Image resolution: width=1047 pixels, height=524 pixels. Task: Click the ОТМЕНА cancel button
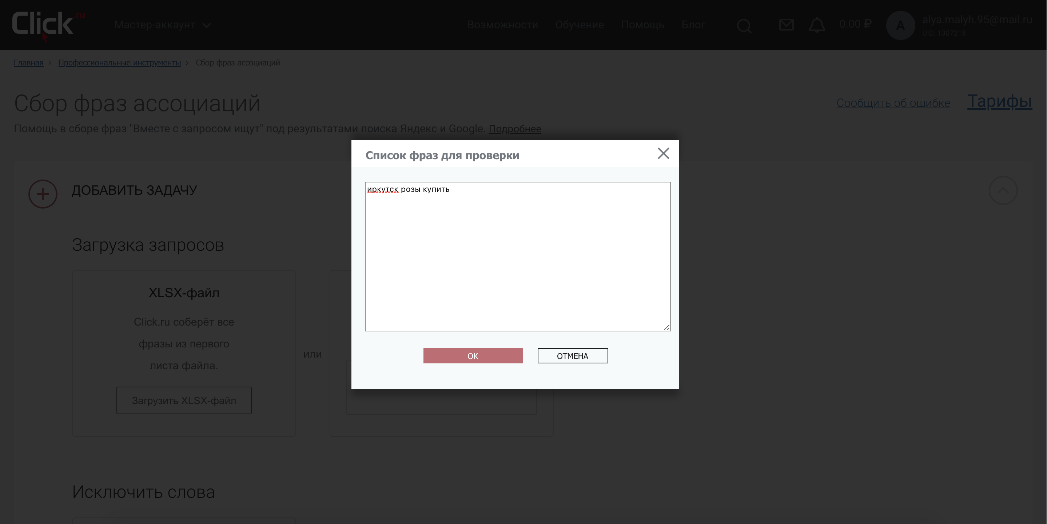tap(573, 356)
